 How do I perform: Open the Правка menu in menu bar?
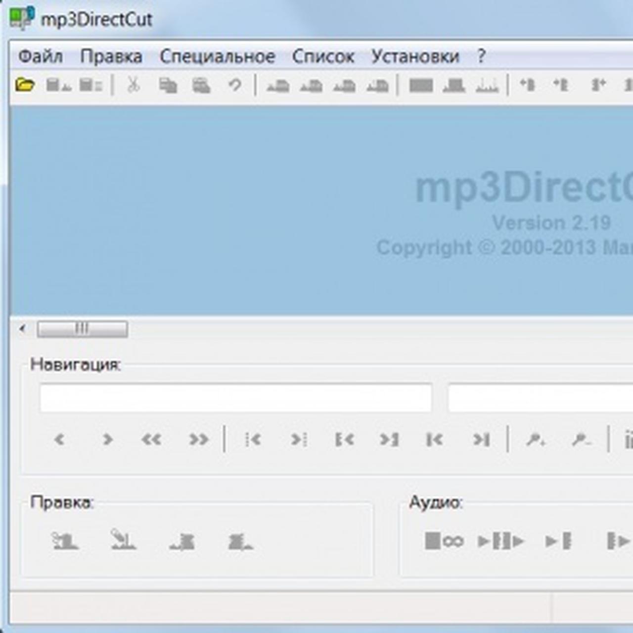(111, 56)
